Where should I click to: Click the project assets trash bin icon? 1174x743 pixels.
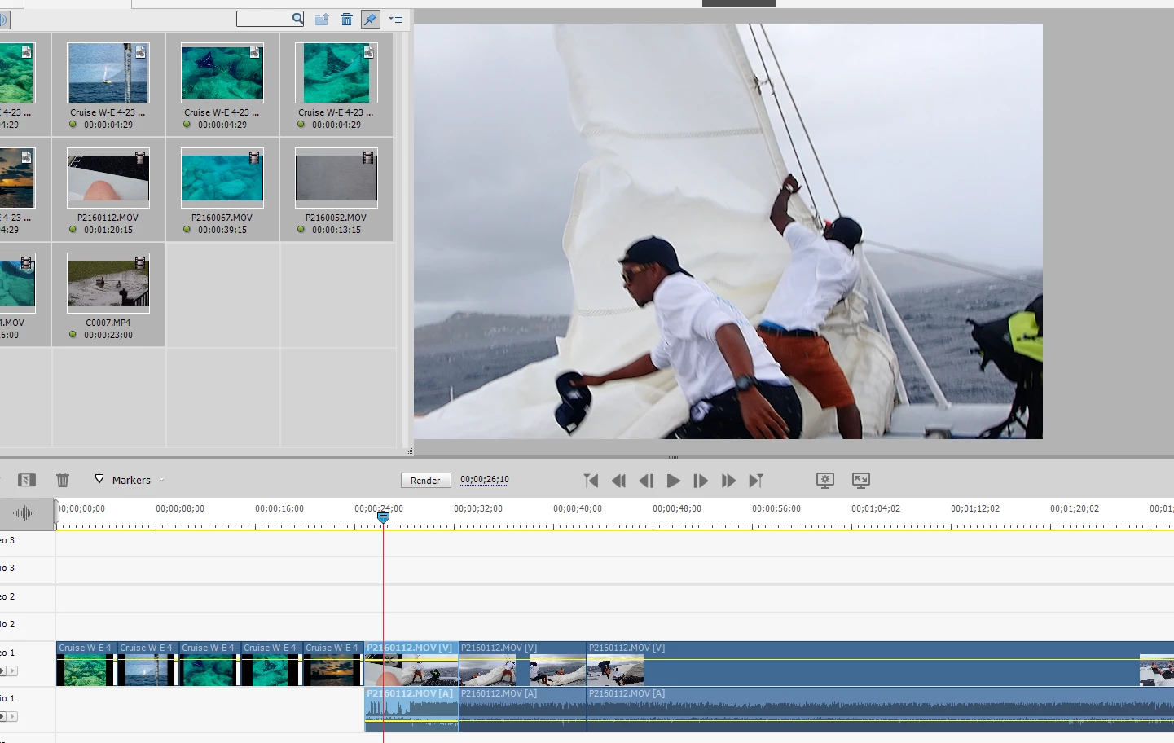point(346,19)
